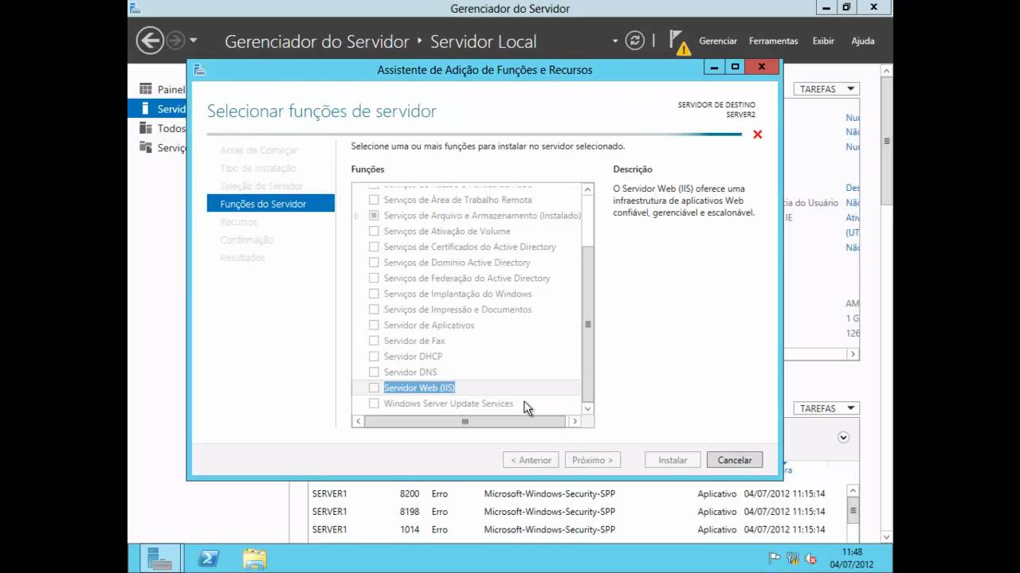The image size is (1020, 573).
Task: Open Server Manager from the taskbar
Action: [160, 558]
